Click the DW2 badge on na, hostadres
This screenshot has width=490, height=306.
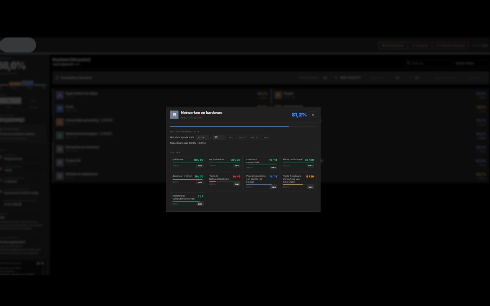click(x=237, y=166)
